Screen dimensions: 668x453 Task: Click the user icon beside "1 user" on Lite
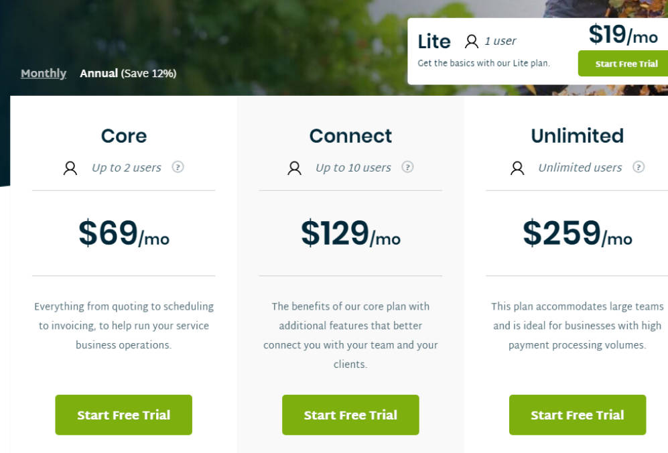(471, 41)
